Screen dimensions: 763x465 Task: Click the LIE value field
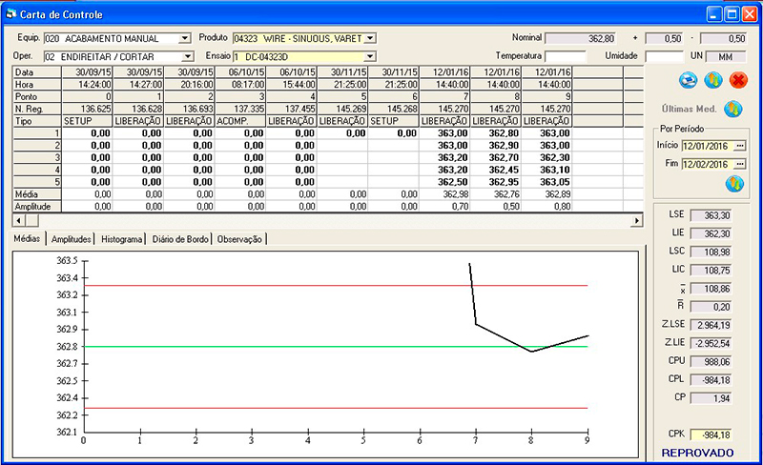(711, 234)
